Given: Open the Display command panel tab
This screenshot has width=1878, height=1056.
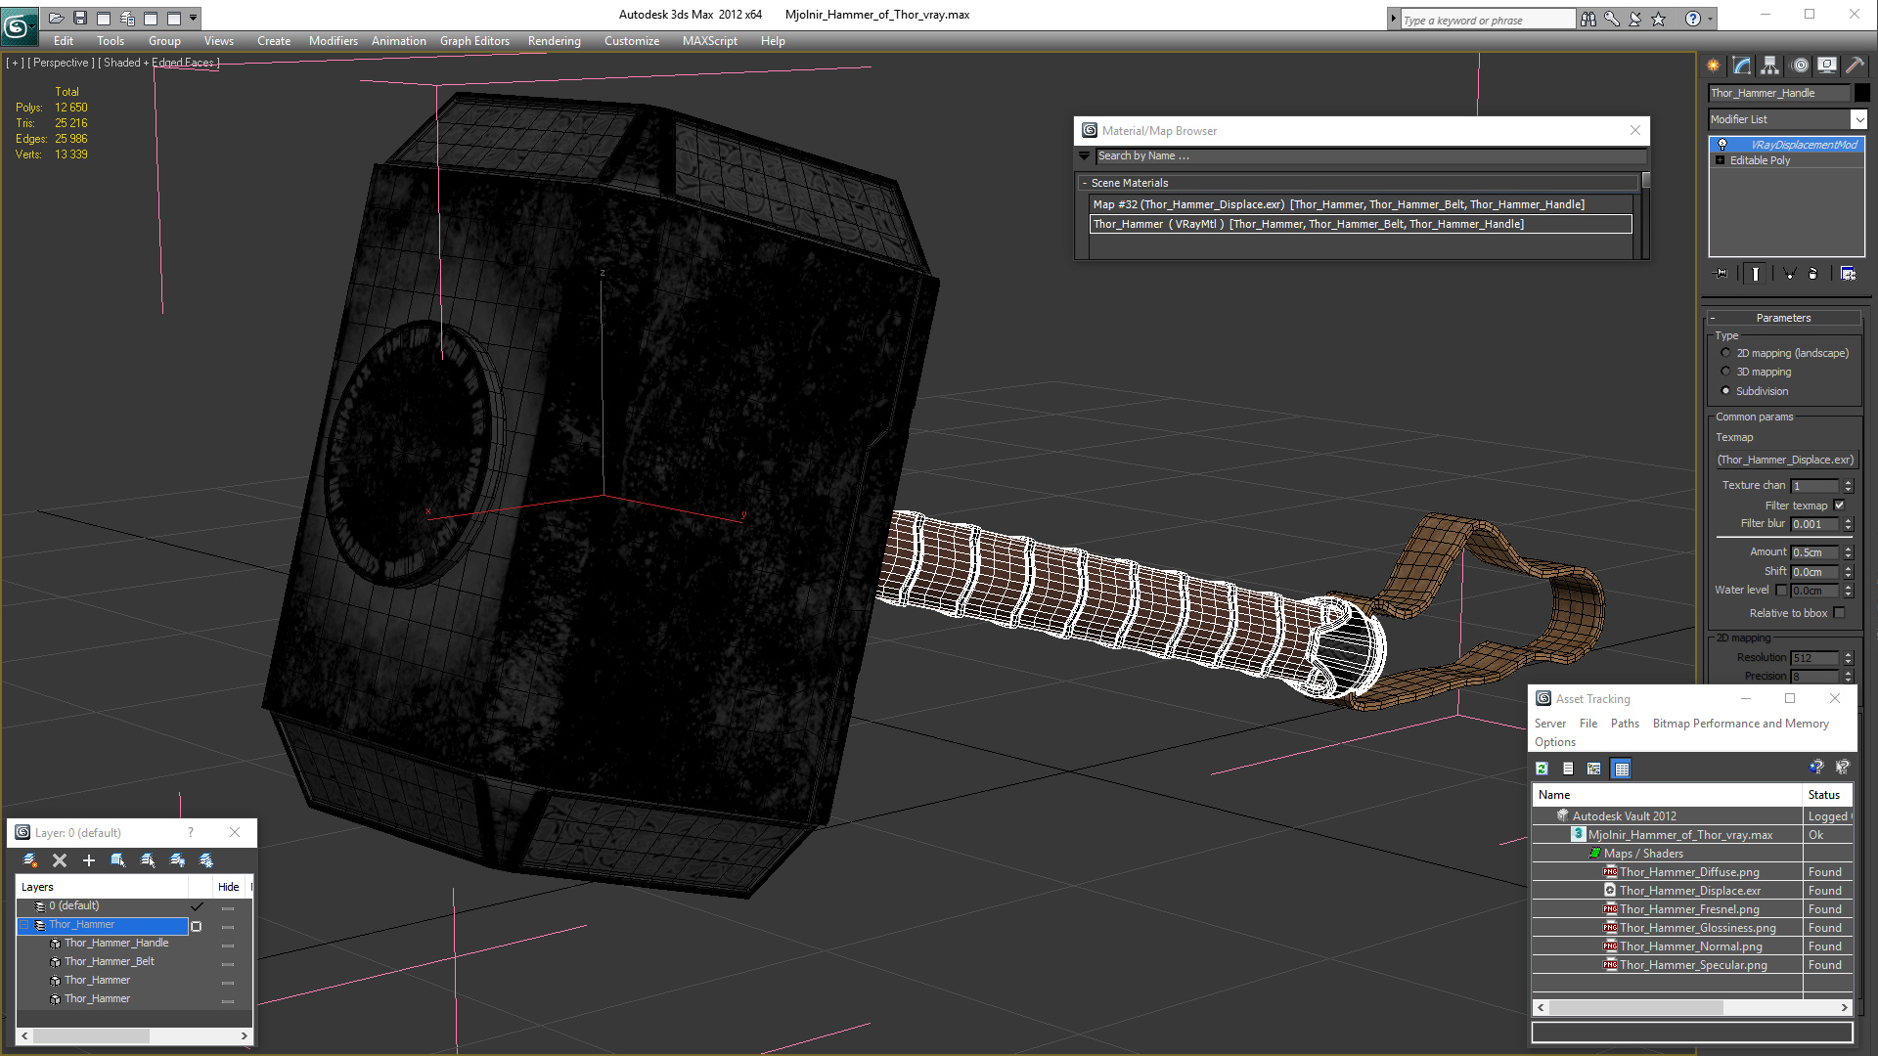Looking at the screenshot, I should [1827, 66].
